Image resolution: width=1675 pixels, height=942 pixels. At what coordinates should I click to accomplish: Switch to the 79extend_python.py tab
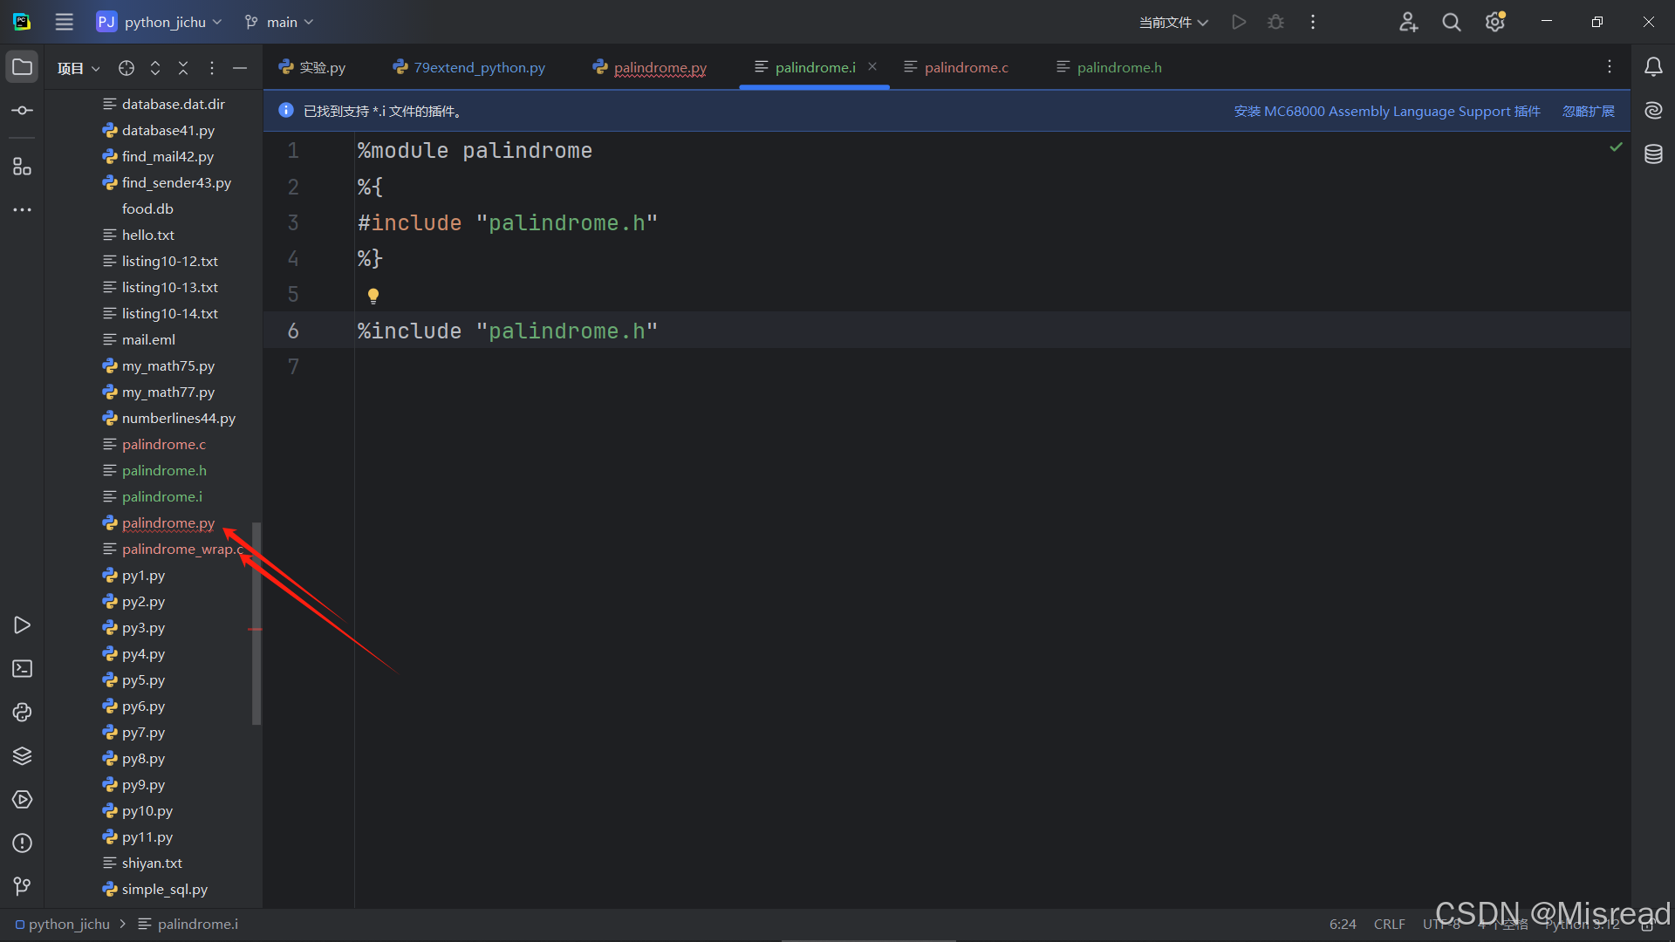(479, 67)
